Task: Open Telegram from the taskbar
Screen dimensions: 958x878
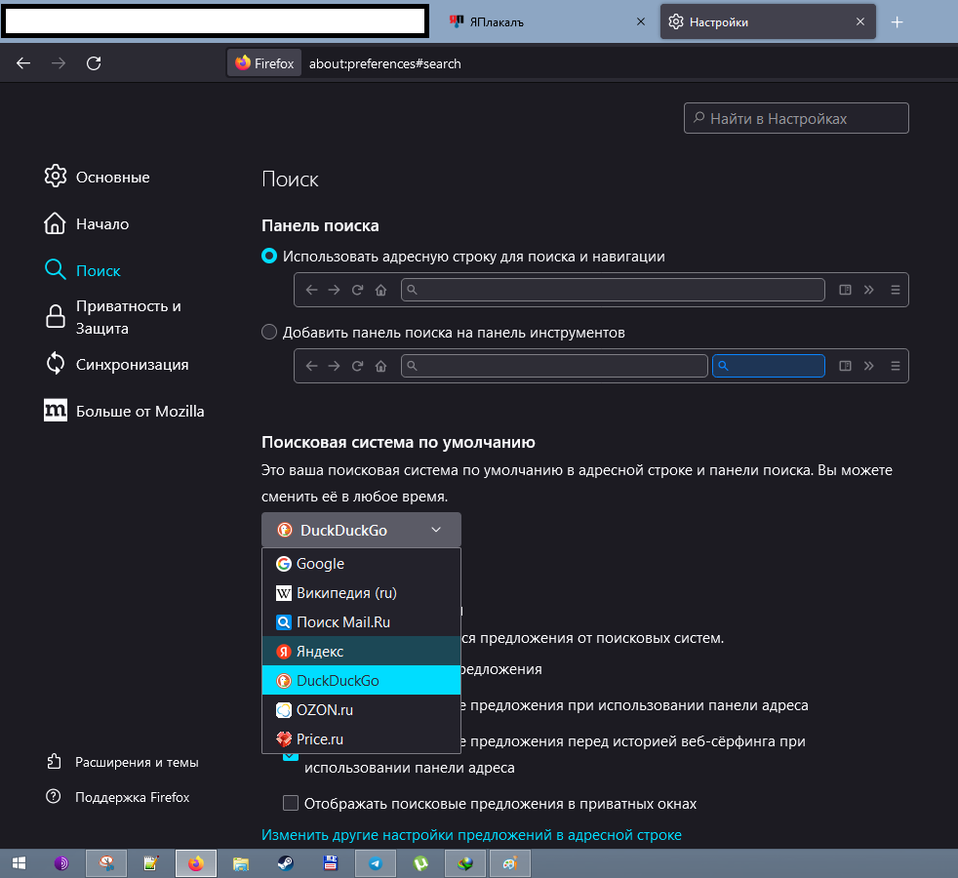Action: pos(376,862)
